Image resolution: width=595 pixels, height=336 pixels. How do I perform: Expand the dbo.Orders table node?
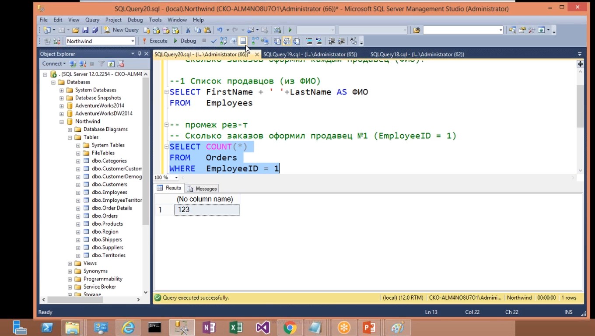tap(78, 216)
